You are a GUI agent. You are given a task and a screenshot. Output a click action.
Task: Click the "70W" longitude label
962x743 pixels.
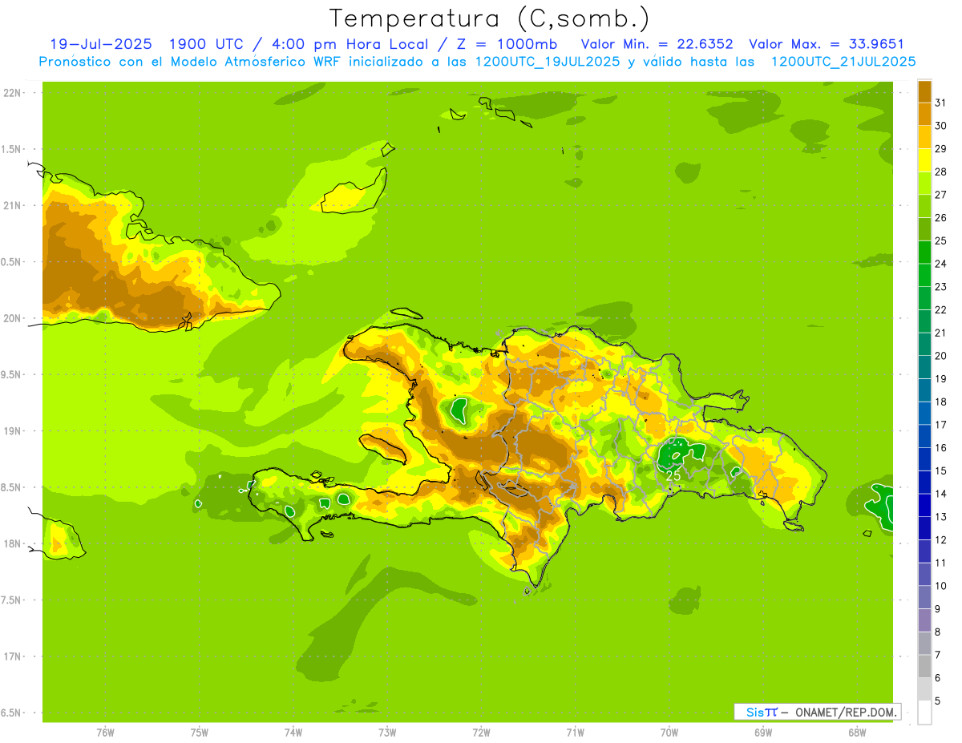(x=669, y=732)
